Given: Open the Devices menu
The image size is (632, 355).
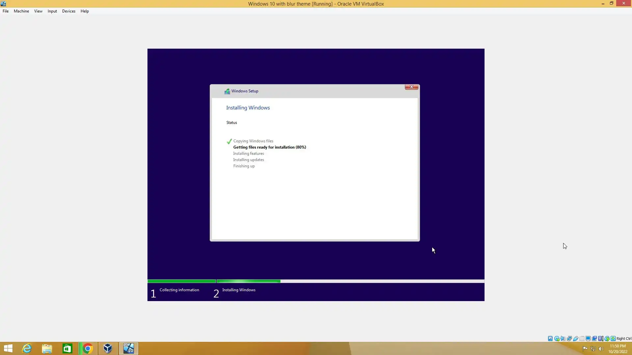Looking at the screenshot, I should [x=68, y=11].
